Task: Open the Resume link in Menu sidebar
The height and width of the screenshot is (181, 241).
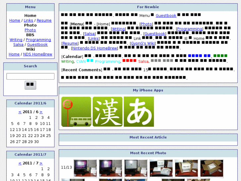Action: point(44,20)
